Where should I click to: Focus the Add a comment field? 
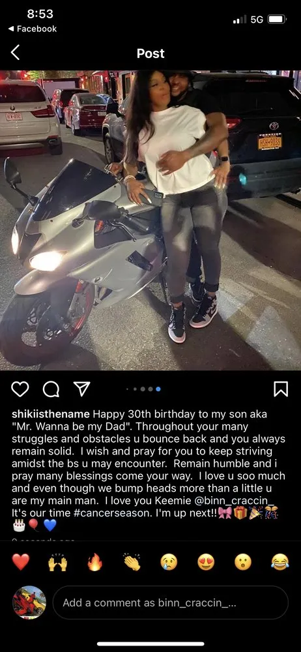point(171,602)
